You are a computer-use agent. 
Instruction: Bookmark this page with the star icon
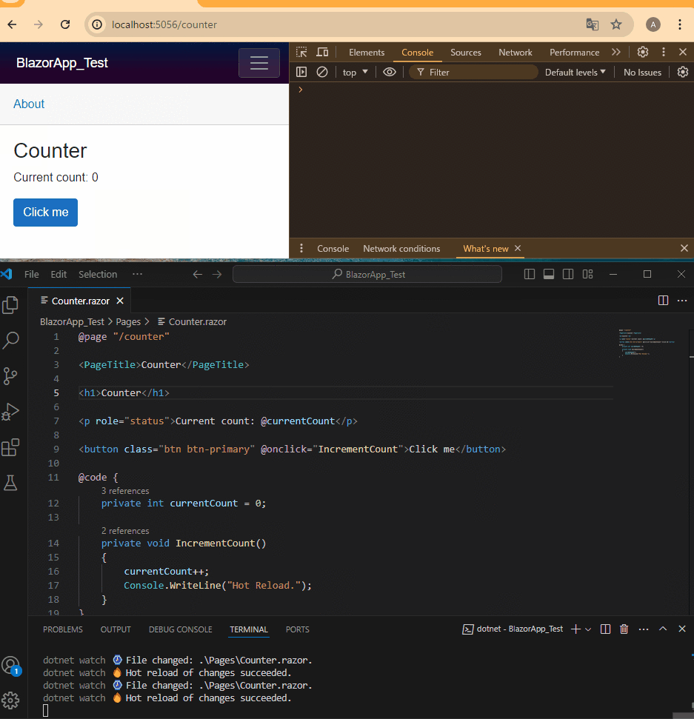click(x=616, y=24)
